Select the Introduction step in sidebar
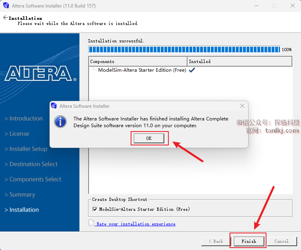This screenshot has height=250, width=301. click(x=23, y=118)
